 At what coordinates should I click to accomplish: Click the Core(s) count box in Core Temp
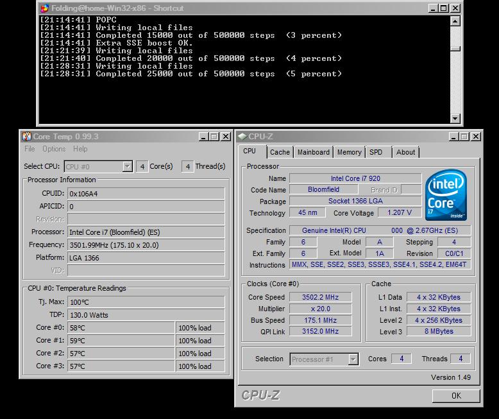pos(142,167)
